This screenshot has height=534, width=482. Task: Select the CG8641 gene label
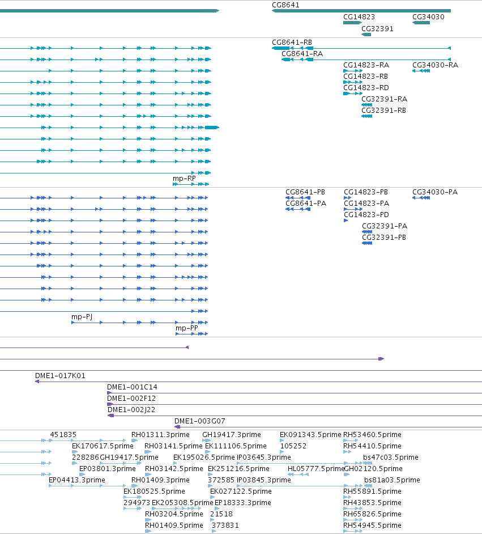pyautogui.click(x=285, y=5)
